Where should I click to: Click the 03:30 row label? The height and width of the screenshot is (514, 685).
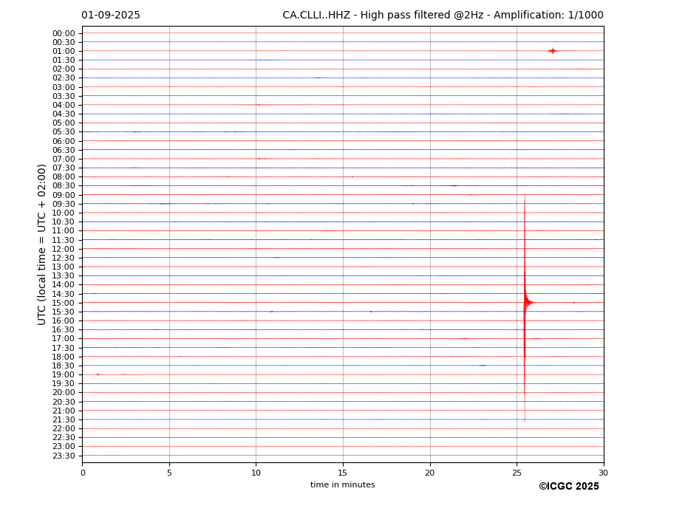64,96
